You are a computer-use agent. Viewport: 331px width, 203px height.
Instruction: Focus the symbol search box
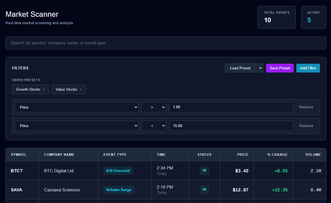(166, 43)
